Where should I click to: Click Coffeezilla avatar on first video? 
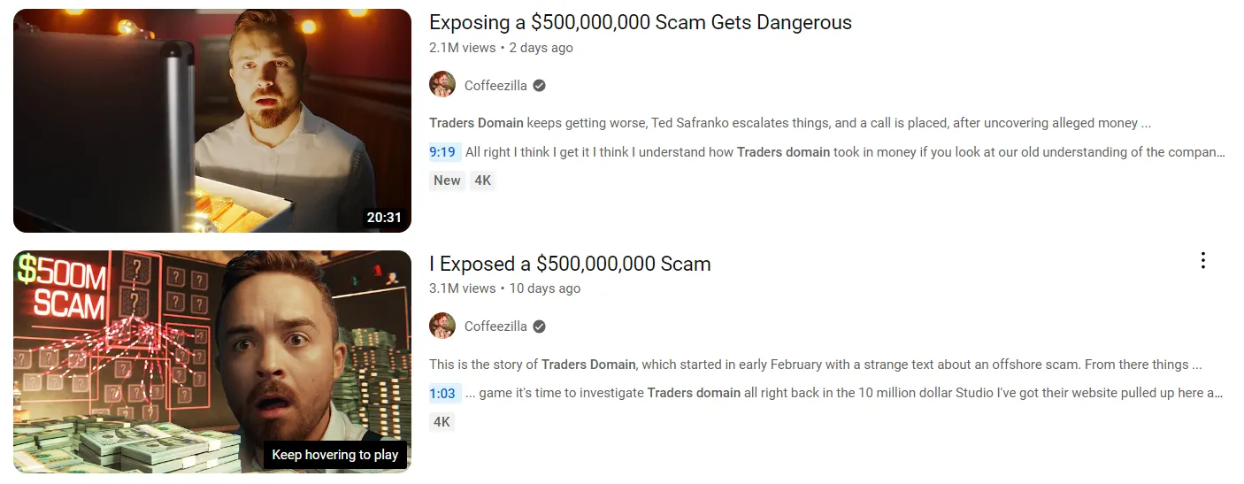[442, 85]
